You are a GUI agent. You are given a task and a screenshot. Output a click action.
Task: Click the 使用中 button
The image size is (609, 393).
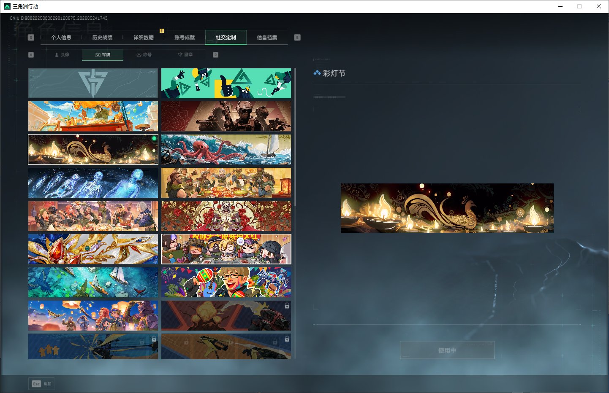tap(447, 350)
